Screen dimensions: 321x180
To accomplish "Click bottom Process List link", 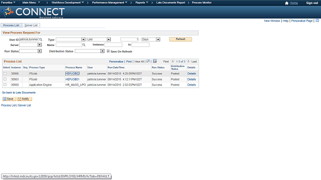I will coord(9,105).
